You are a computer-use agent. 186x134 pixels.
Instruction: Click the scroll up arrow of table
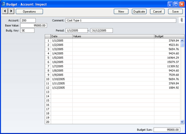point(182,41)
